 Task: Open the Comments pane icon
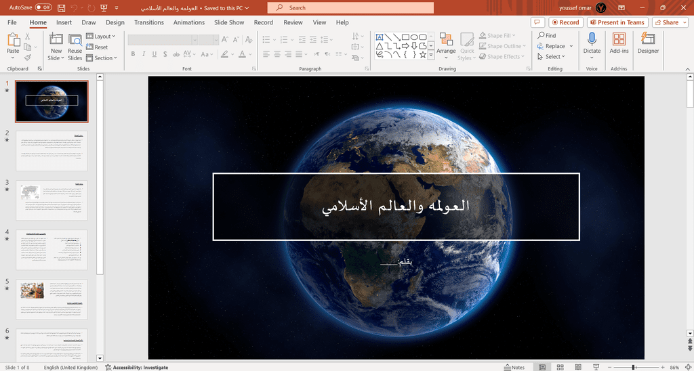537,22
